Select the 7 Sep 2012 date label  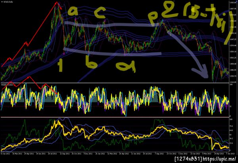[159, 154]
